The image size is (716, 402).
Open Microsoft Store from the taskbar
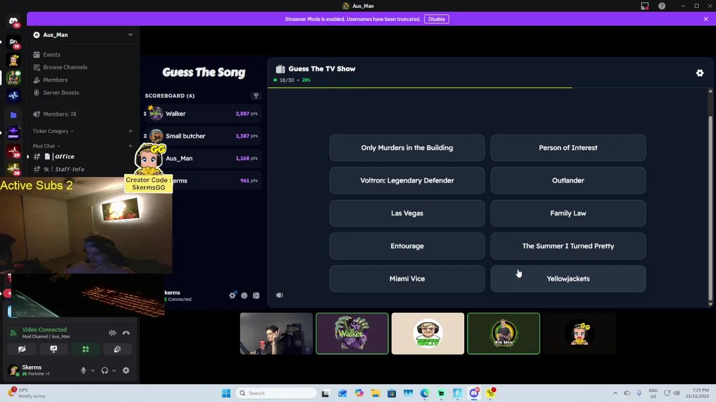point(392,393)
